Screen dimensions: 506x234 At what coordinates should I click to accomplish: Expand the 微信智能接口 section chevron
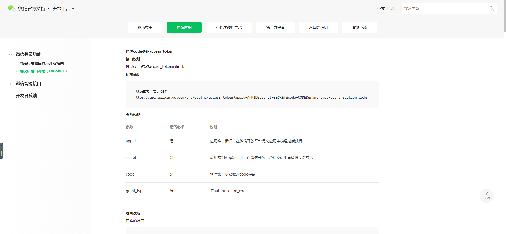(11, 84)
